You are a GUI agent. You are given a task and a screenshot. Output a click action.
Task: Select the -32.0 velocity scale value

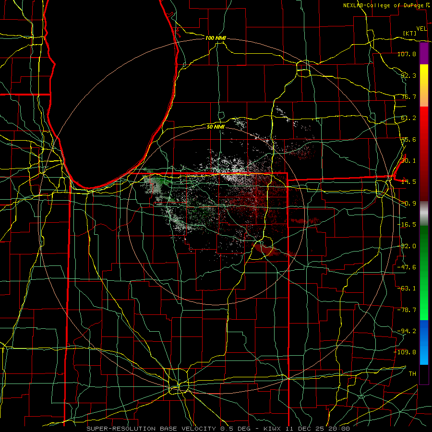407,246
